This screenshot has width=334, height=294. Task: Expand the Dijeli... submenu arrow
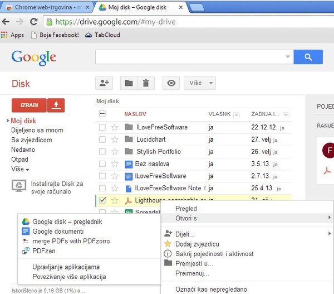click(x=330, y=234)
